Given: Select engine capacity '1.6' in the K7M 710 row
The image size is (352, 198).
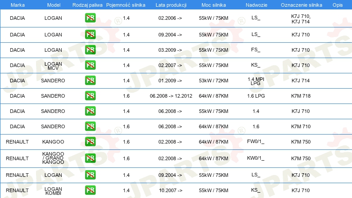Looking at the screenshot, I should point(126,126).
